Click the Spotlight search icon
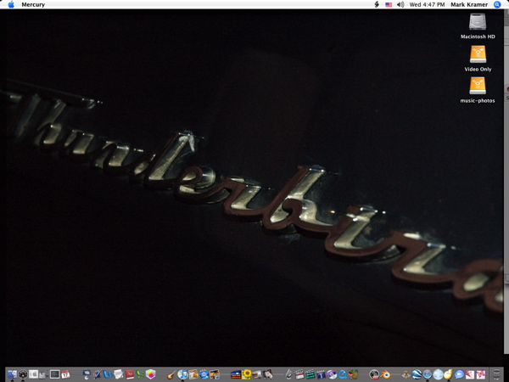This screenshot has height=382, width=509. (x=497, y=4)
